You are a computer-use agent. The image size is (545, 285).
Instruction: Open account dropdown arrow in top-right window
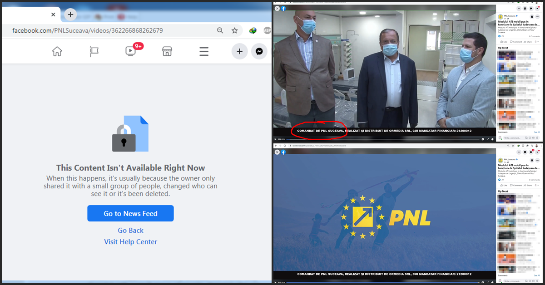coord(537,9)
